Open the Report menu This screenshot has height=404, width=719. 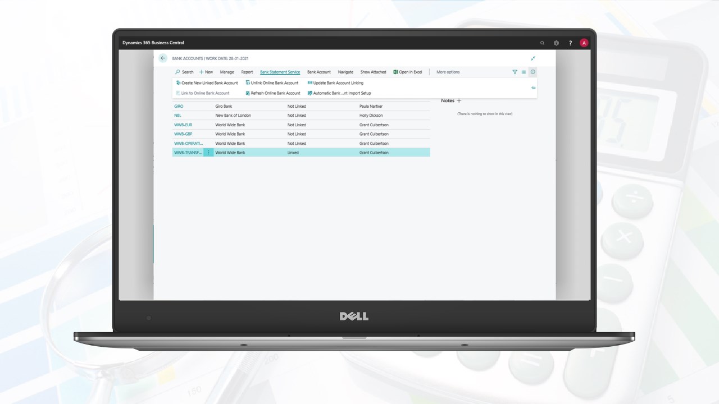pyautogui.click(x=247, y=72)
